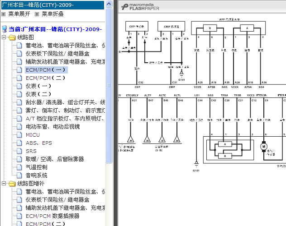This screenshot has height=226, width=286.
Task: Open ECM/PCM(二) under 线路图
Action: click(45, 78)
